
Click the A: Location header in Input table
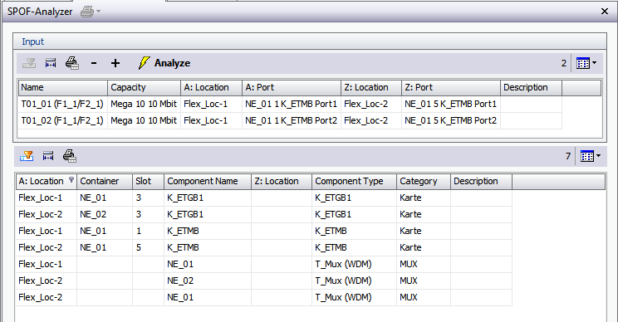[x=212, y=87]
